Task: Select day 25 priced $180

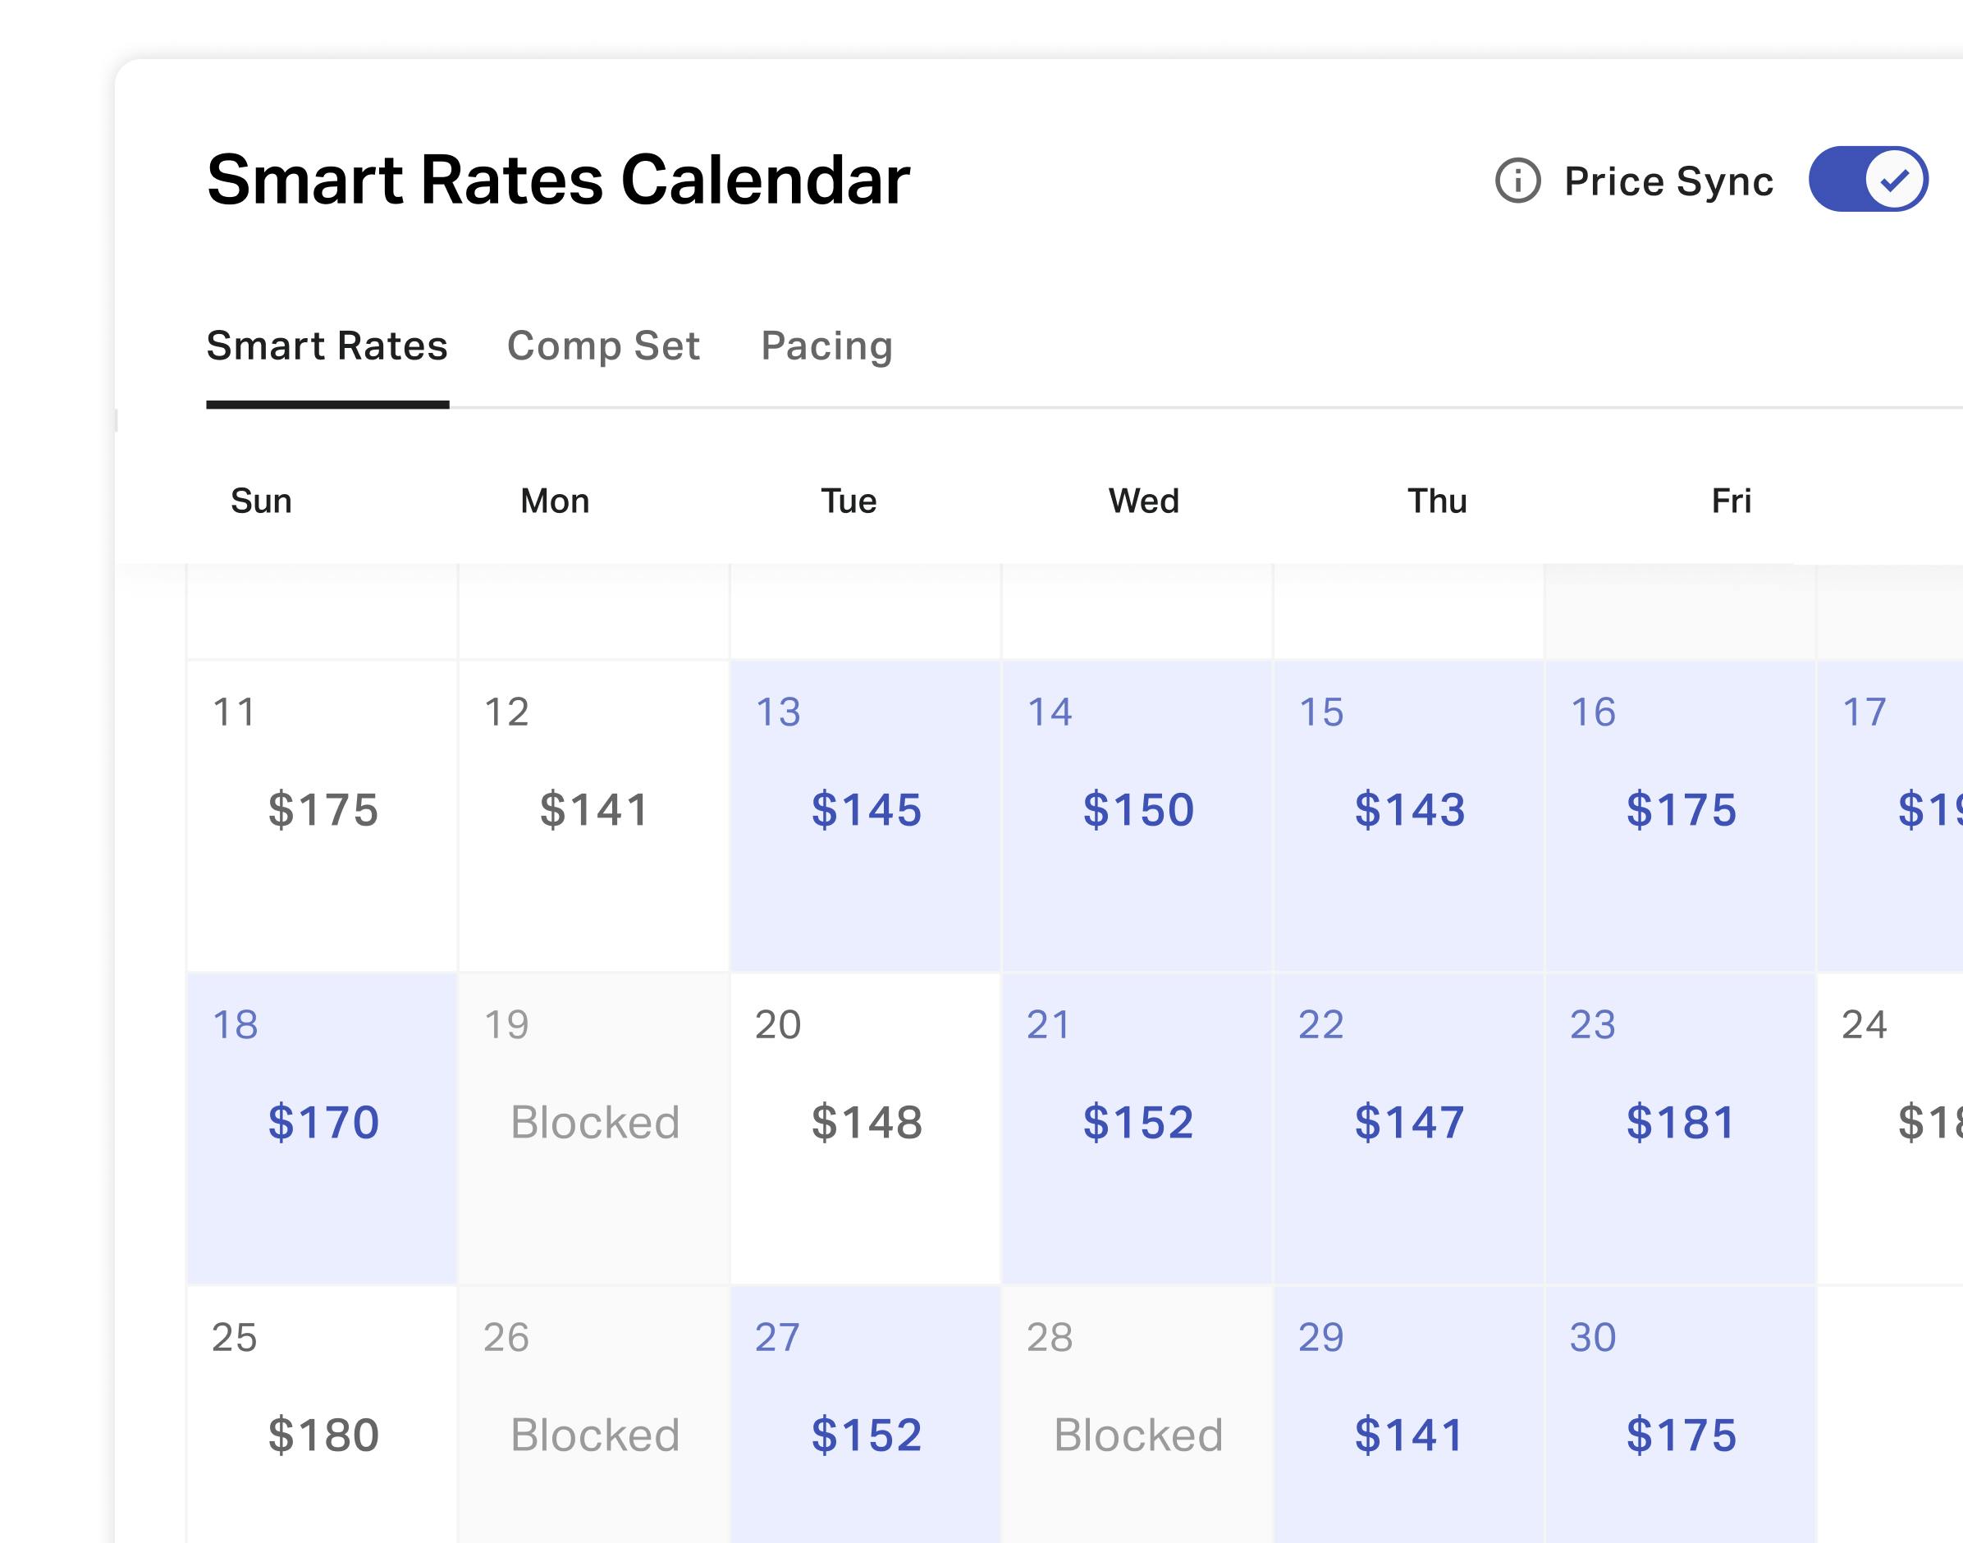Action: click(x=323, y=1415)
